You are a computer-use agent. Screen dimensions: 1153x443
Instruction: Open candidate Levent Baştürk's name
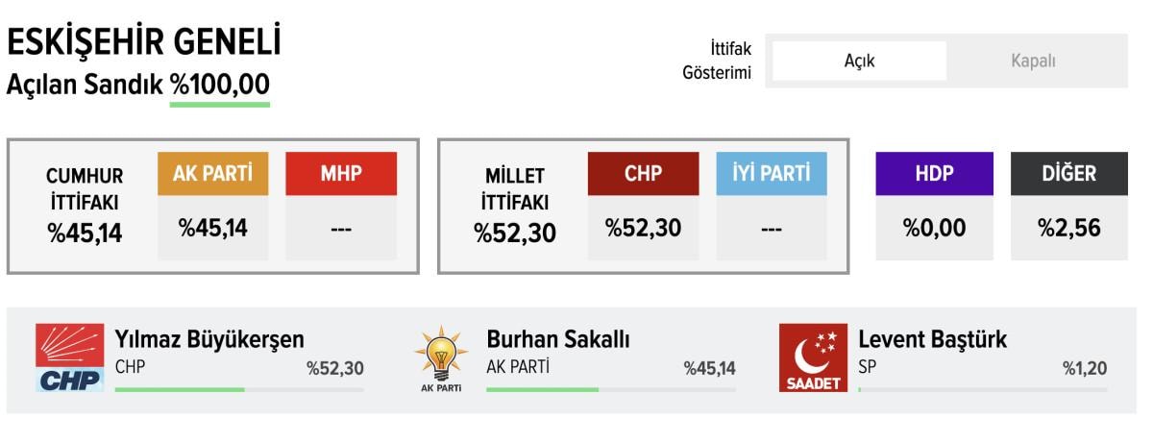(x=932, y=339)
